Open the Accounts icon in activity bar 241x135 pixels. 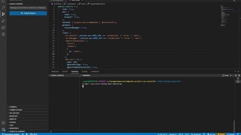pyautogui.click(x=3, y=123)
